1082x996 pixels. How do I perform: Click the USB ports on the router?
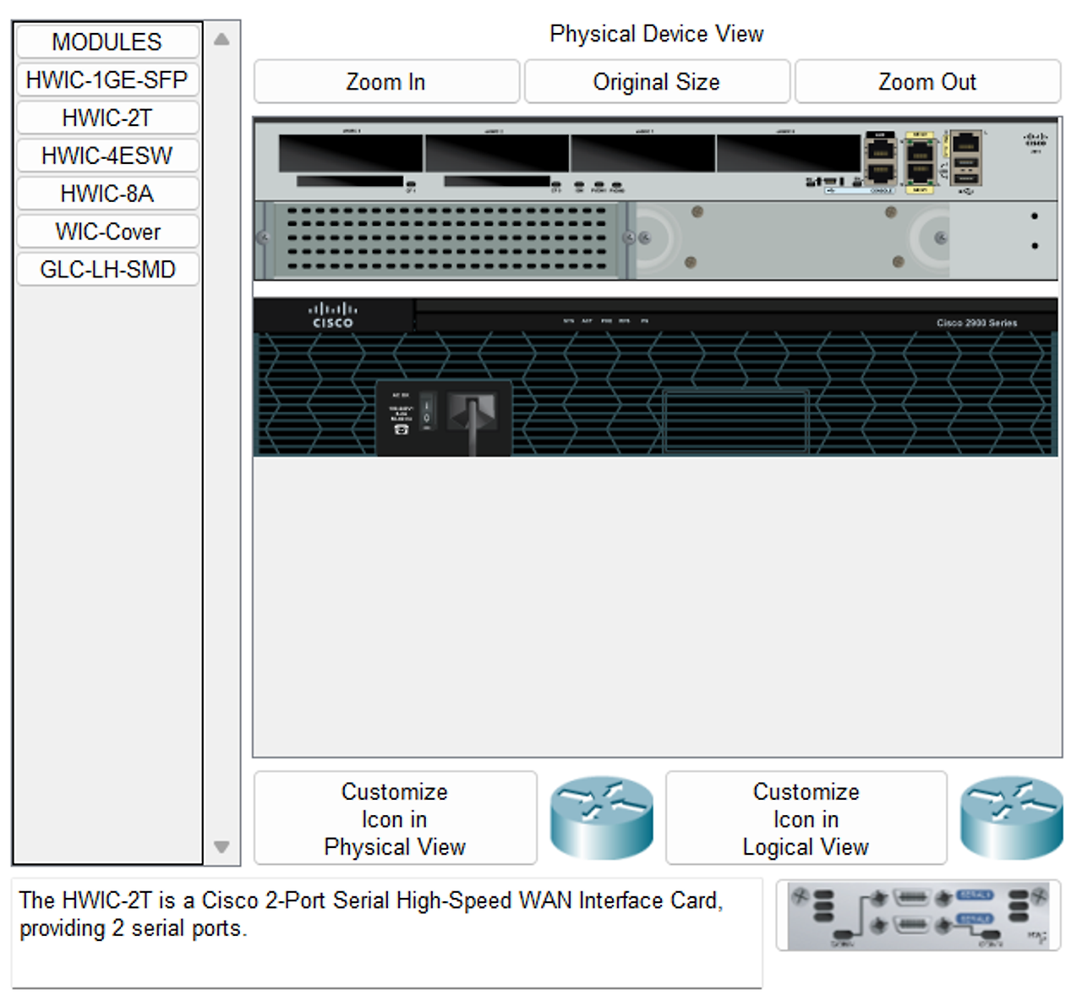coord(966,170)
